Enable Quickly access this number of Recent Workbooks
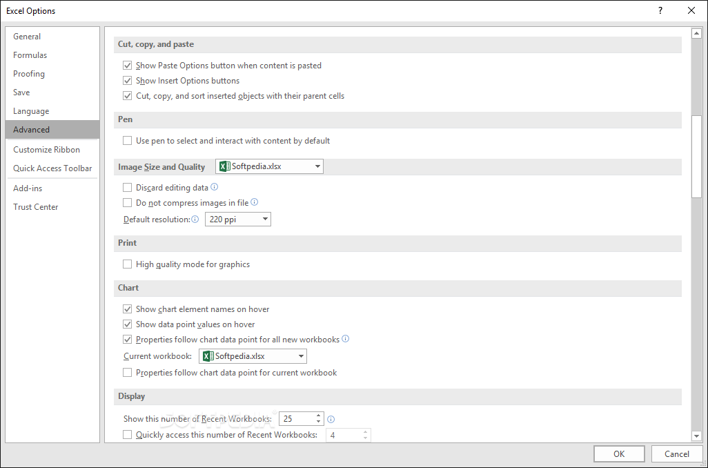The width and height of the screenshot is (708, 468). point(128,435)
